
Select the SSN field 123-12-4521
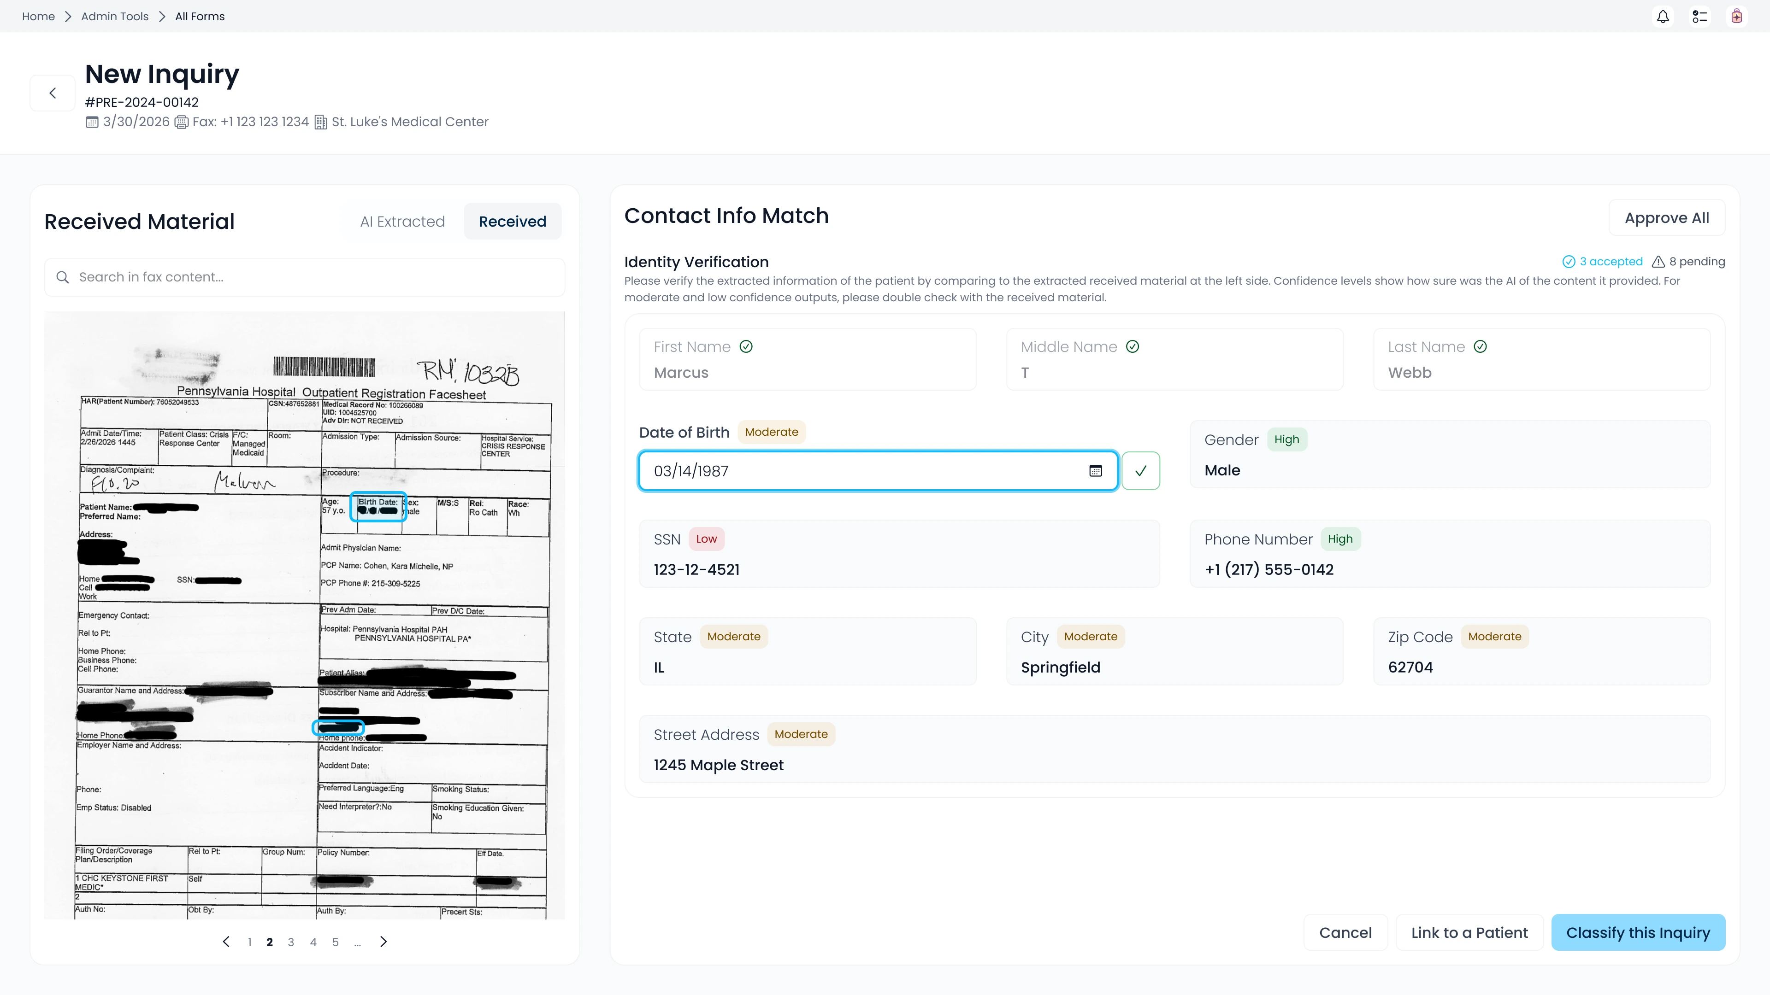tap(899, 554)
